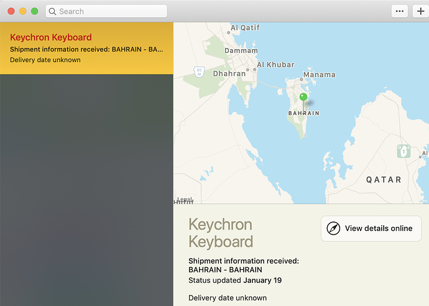429x306 pixels.
Task: Click the Dhahran label on map
Action: pos(229,73)
